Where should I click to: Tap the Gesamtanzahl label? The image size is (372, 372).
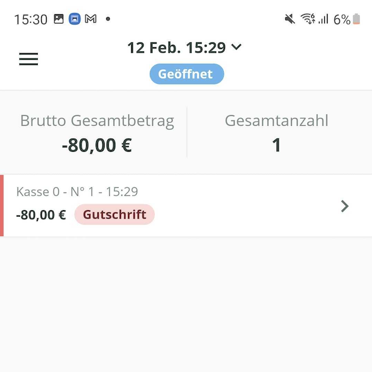coord(276,121)
